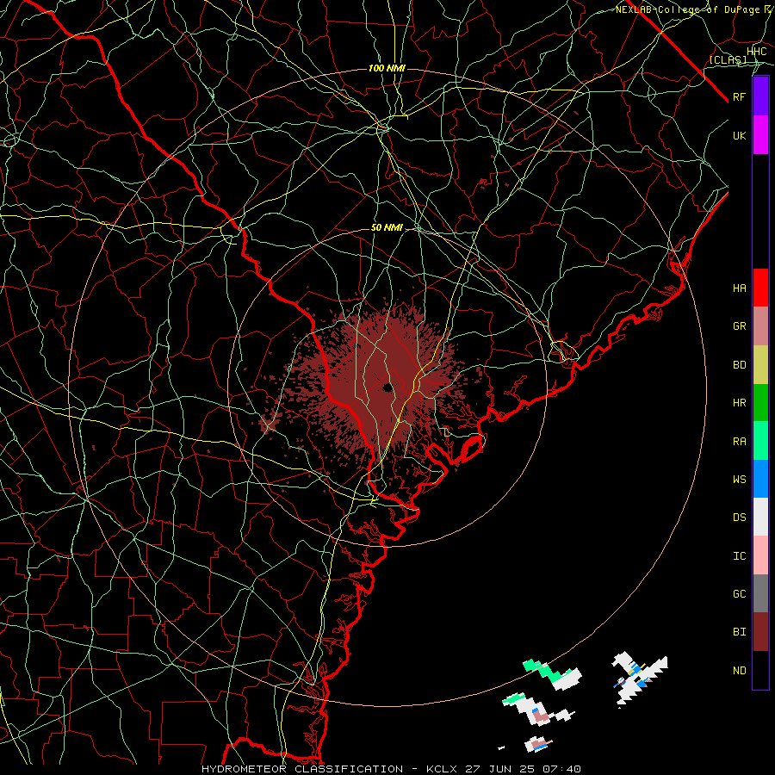775x775 pixels.
Task: Select the BD yellow legend swatch
Action: (760, 365)
